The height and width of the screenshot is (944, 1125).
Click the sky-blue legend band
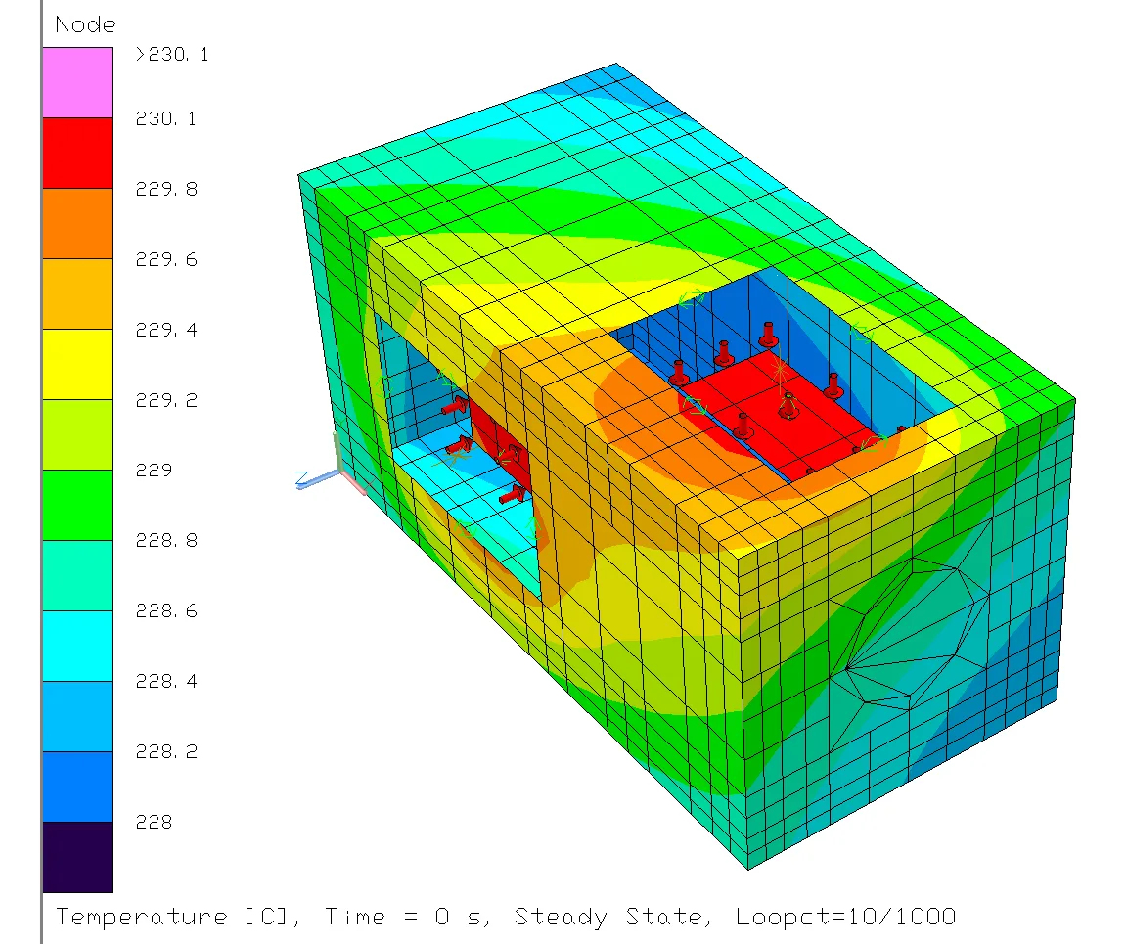[77, 715]
